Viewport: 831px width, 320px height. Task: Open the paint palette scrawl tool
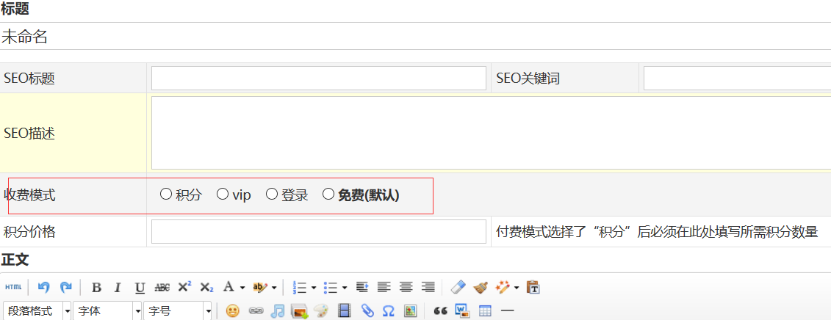321,310
